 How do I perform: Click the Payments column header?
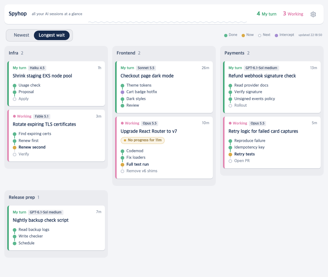(x=234, y=53)
